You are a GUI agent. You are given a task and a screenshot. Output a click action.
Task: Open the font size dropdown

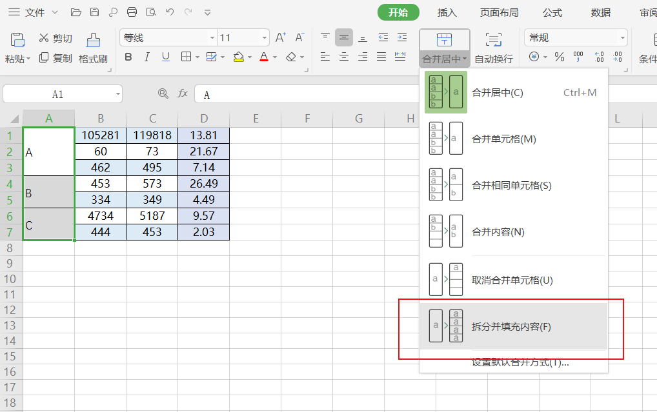pyautogui.click(x=265, y=37)
